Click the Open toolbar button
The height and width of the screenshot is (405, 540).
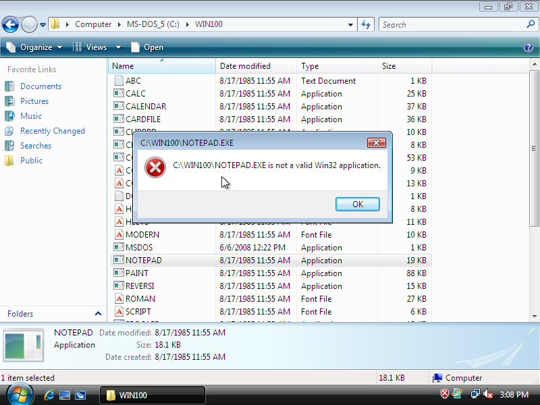147,47
